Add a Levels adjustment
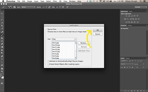This screenshot has width=148, height=92. tap(129, 16)
